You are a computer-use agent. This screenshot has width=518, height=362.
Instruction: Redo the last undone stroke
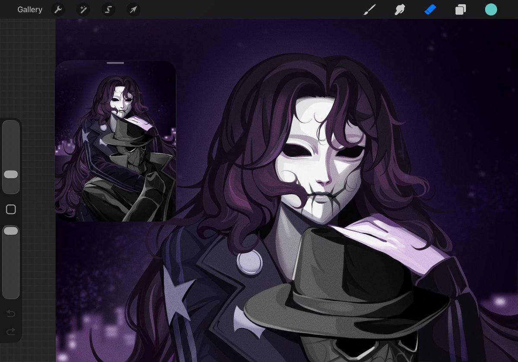click(11, 331)
